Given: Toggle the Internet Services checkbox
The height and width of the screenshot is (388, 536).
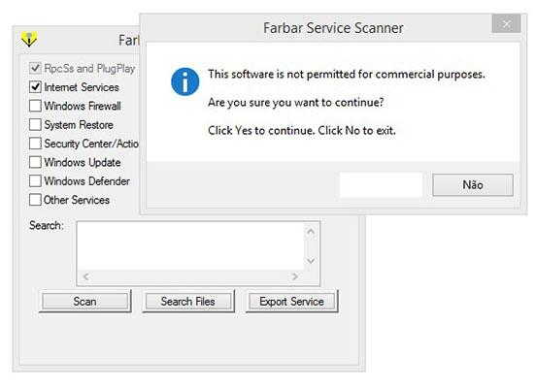Looking at the screenshot, I should point(35,87).
